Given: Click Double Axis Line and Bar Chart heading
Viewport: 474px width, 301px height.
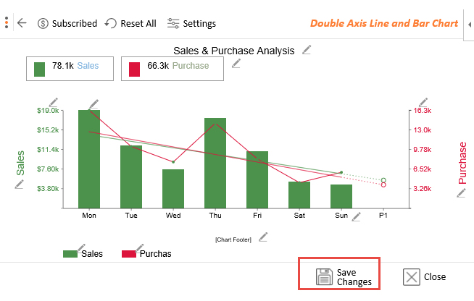Looking at the screenshot, I should pyautogui.click(x=384, y=24).
